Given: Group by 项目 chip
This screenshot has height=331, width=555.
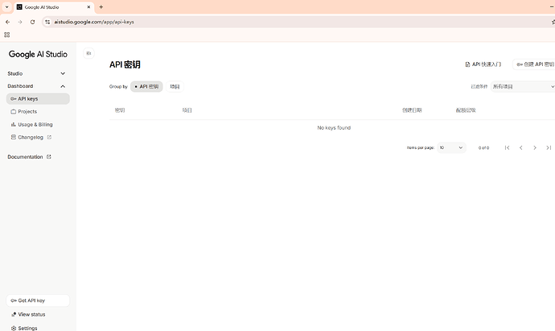Looking at the screenshot, I should point(175,86).
